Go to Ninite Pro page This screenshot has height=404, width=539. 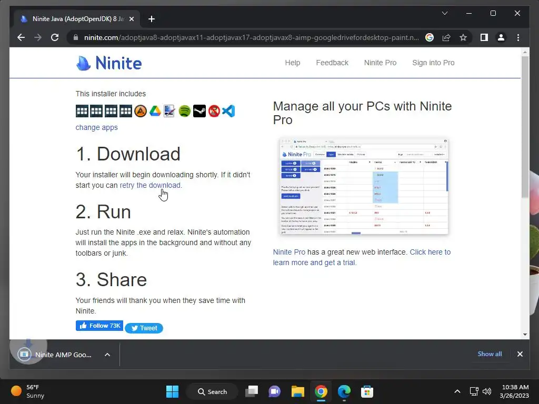[x=380, y=63]
